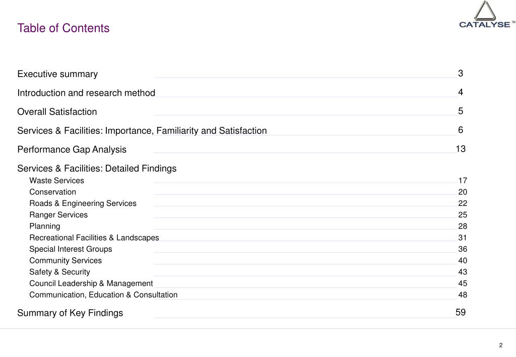The image size is (516, 357).
Task: Open Recreational Facilities & Landscapes
Action: [x=94, y=238]
